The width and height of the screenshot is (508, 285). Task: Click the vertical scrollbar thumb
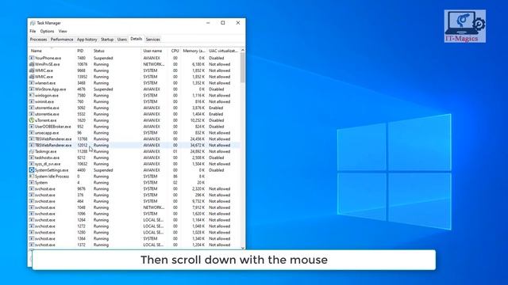coord(243,68)
